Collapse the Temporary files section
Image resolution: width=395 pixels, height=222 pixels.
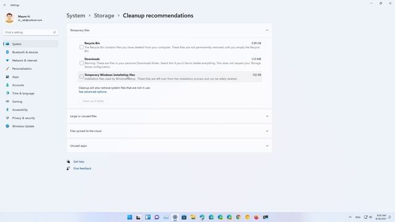point(267,30)
